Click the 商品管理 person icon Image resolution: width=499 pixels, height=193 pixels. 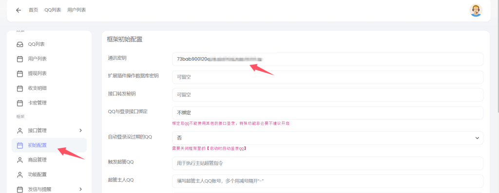pos(19,160)
